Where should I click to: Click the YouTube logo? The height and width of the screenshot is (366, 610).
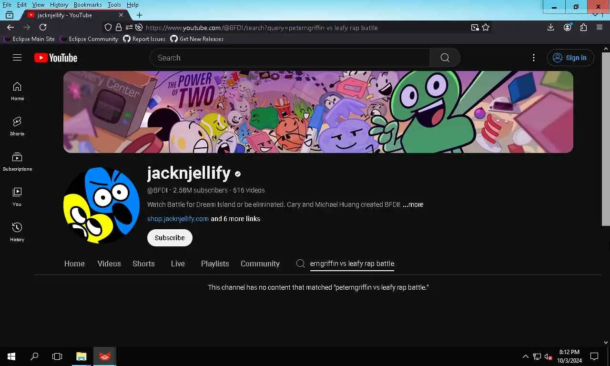[56, 58]
